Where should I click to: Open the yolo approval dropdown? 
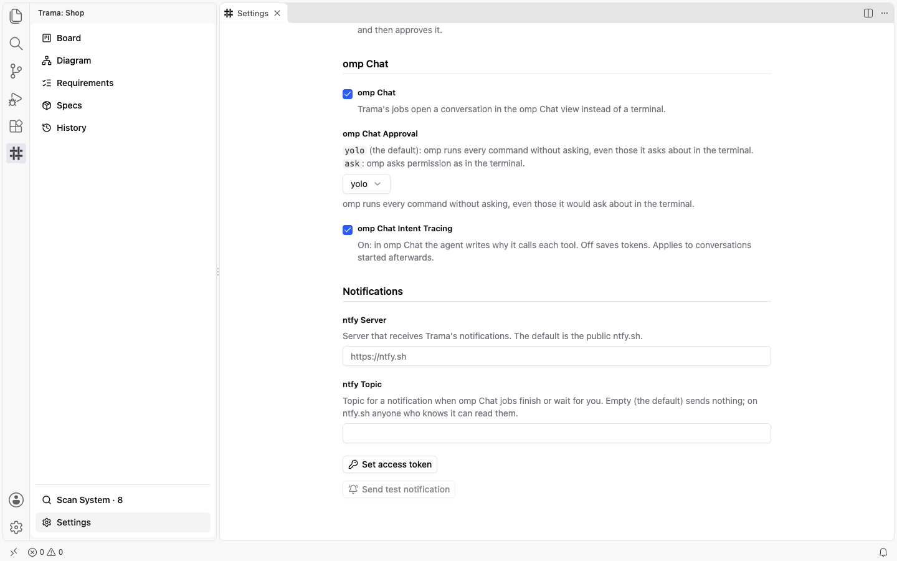point(366,184)
